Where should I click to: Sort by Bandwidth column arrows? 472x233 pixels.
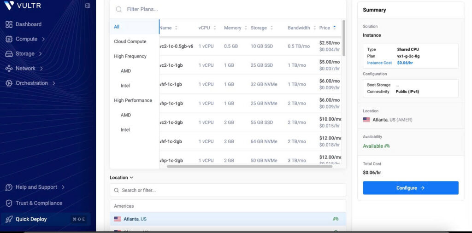click(314, 28)
